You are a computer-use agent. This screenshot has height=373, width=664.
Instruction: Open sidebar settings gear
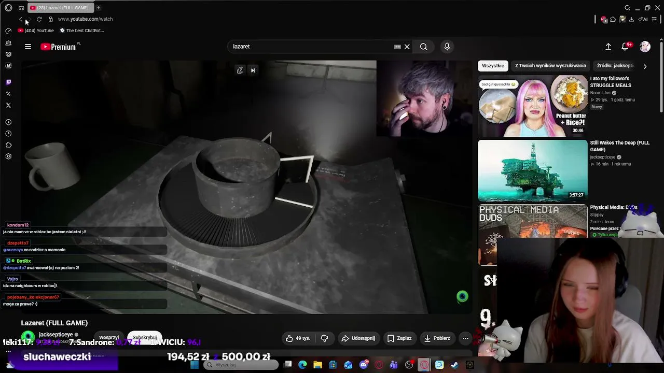[x=8, y=156]
